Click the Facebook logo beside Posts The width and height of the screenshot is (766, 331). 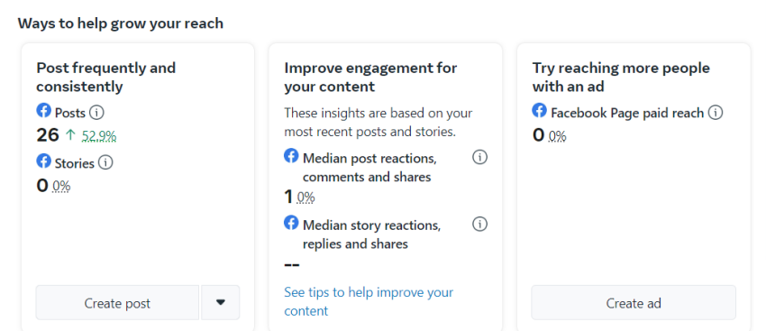tap(43, 111)
